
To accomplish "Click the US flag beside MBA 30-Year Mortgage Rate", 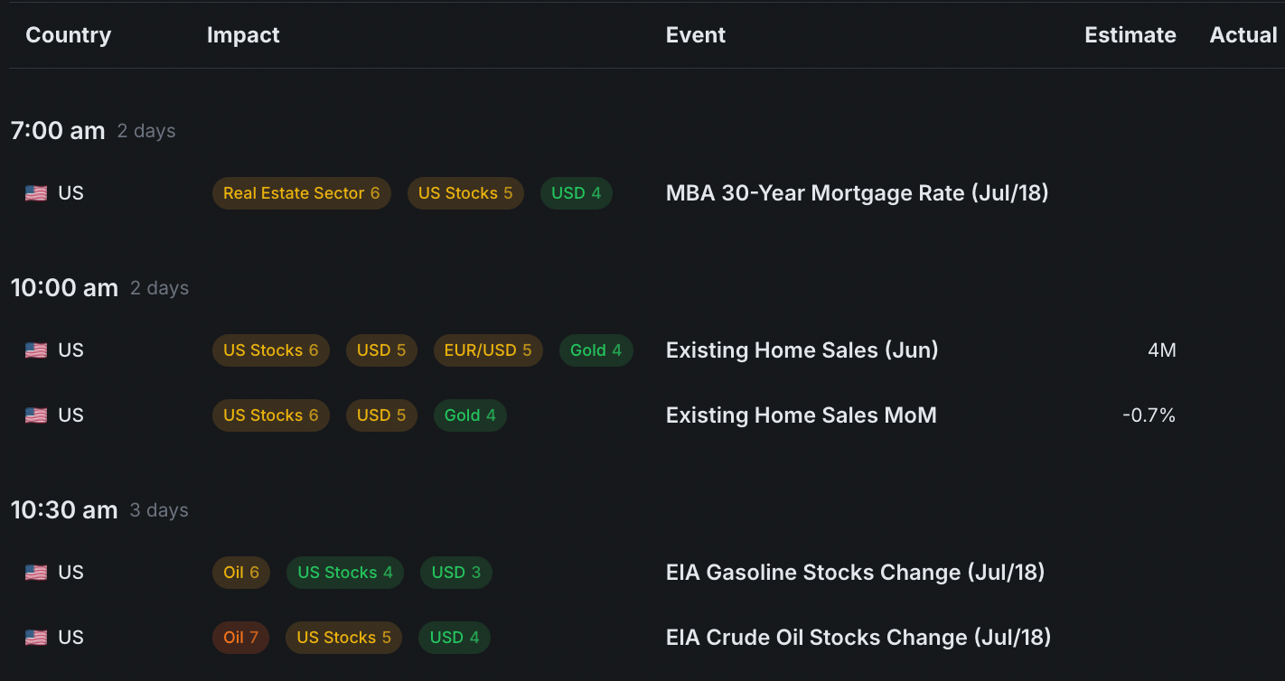I will [36, 193].
